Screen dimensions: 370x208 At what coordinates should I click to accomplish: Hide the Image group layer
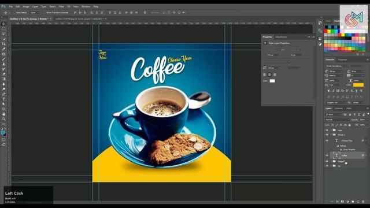(x=327, y=162)
